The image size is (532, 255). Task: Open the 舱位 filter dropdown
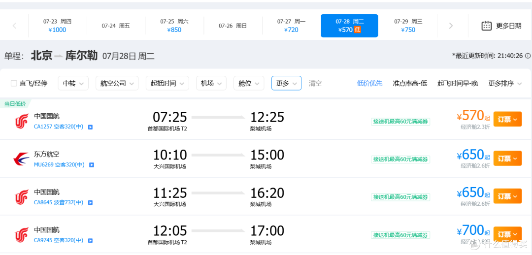click(x=249, y=83)
